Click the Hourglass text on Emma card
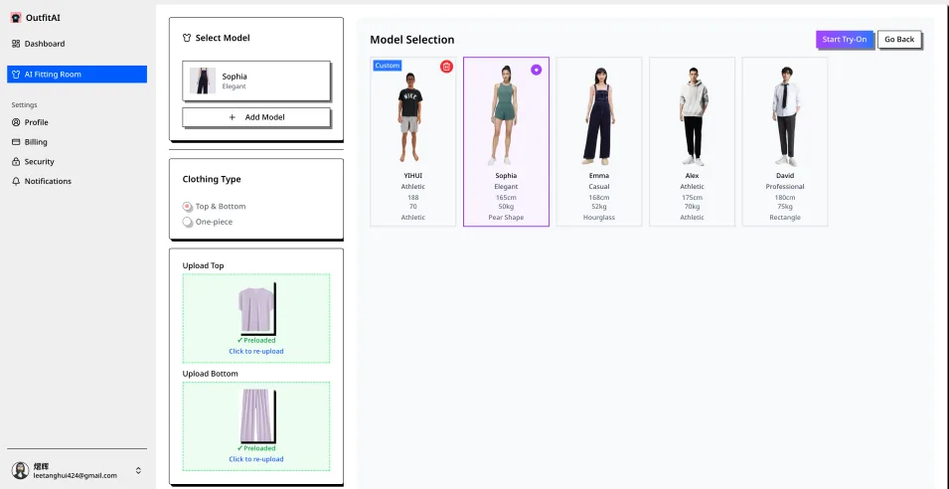Viewport: 949px width, 489px height. click(x=599, y=218)
